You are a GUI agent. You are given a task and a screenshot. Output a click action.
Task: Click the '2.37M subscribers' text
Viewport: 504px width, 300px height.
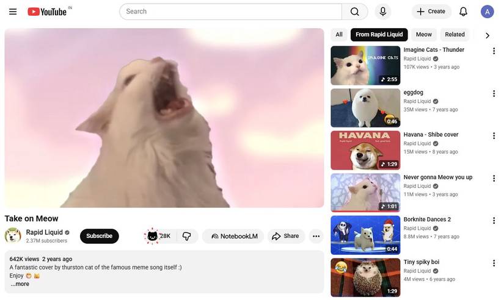tap(46, 241)
